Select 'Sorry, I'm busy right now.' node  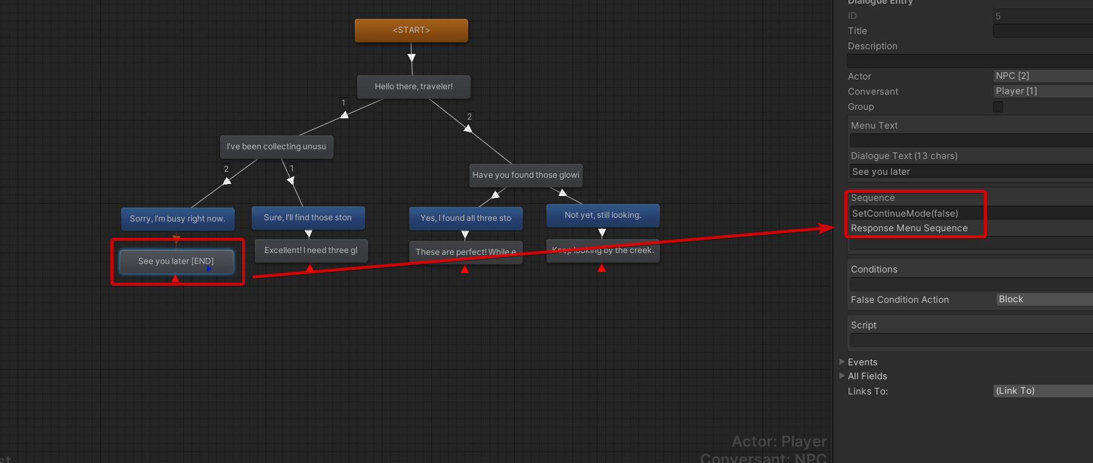[178, 219]
